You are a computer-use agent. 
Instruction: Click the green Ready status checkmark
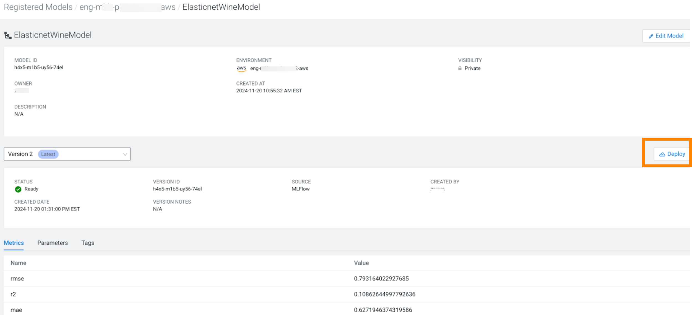point(18,189)
